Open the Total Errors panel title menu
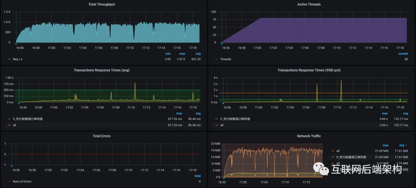The height and width of the screenshot is (188, 416). click(102, 136)
